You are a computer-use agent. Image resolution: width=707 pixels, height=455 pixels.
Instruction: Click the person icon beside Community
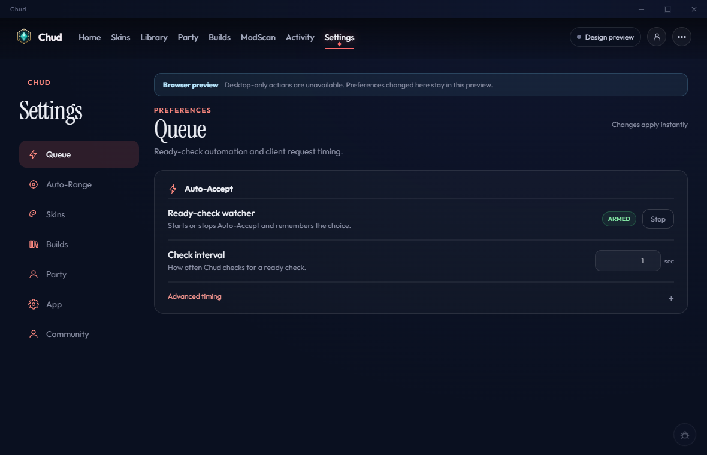pos(34,334)
